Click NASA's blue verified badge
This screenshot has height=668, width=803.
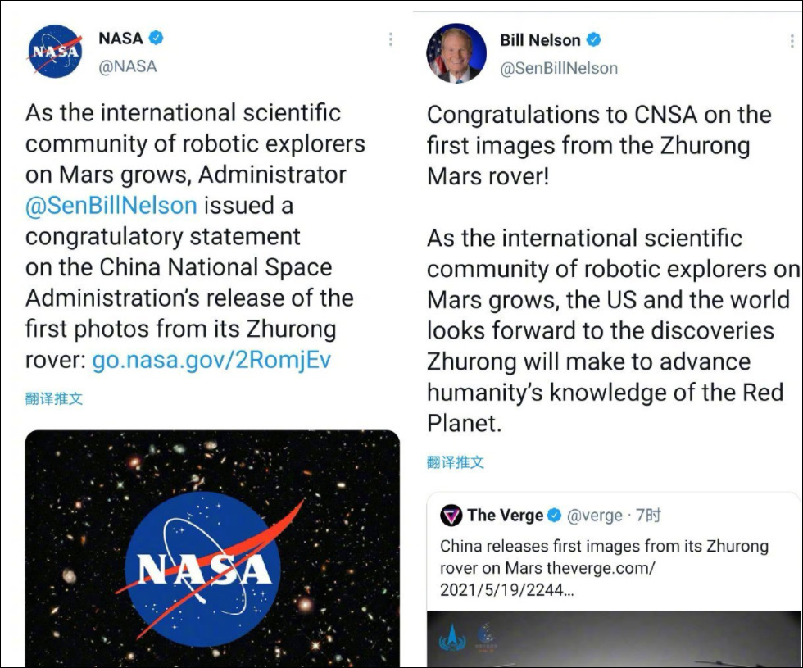tap(156, 37)
